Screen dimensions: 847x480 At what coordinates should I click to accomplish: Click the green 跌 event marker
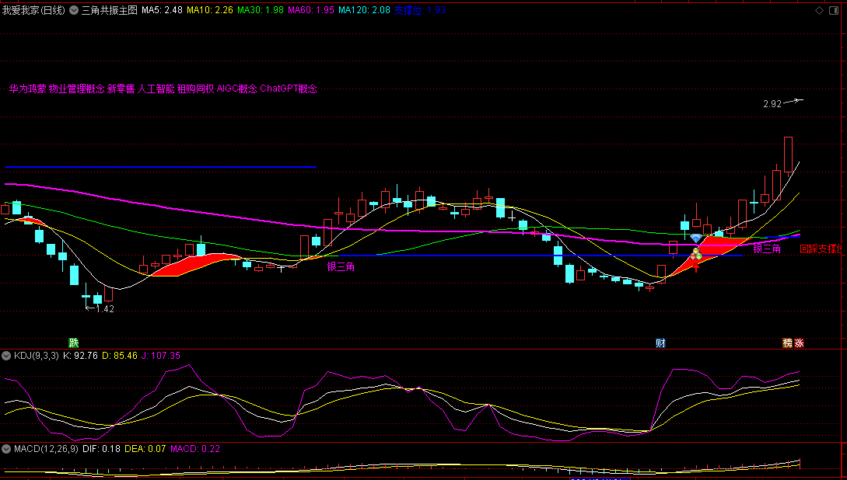click(73, 343)
